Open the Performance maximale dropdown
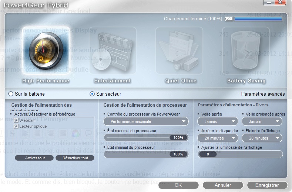Image resolution: width=292 pixels, height=192 pixels. tap(146, 121)
